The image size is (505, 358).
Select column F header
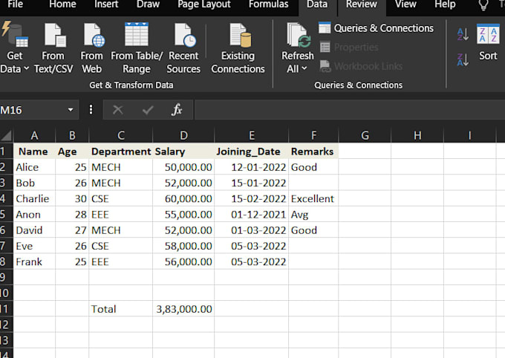point(313,135)
